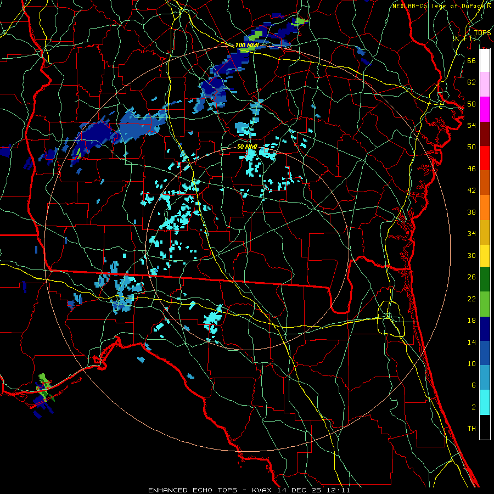Click the medium blue 10-14 kft swatch

485,353
